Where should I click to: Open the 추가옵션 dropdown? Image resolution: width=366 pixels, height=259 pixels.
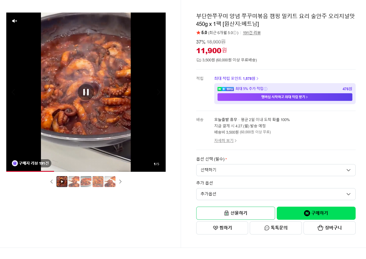coord(276,194)
